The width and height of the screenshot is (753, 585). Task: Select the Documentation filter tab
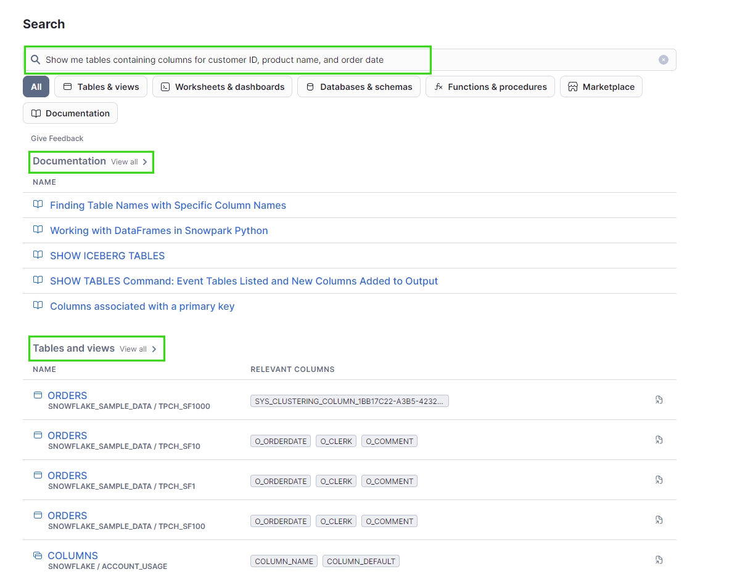(x=70, y=113)
